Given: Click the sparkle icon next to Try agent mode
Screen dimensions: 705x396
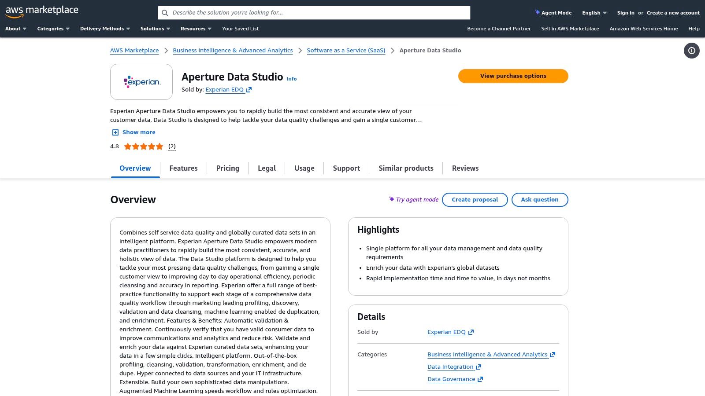Looking at the screenshot, I should coord(391,199).
